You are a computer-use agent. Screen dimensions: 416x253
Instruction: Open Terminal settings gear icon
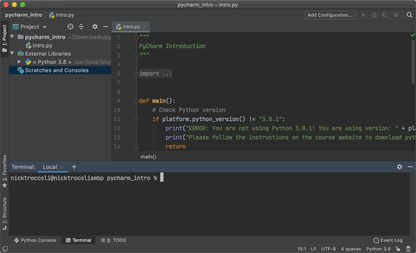(400, 167)
